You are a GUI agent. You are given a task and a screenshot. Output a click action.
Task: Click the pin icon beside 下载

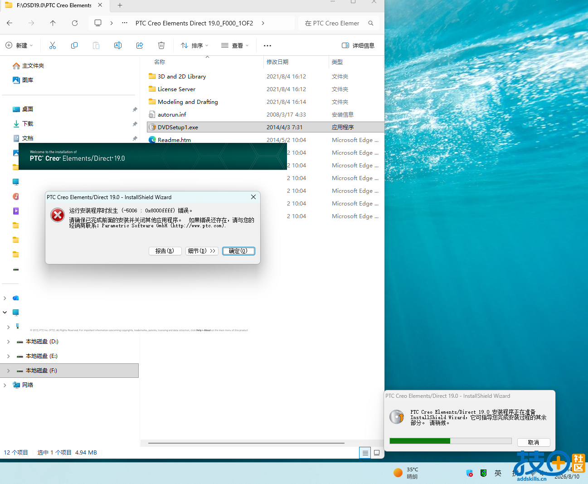tap(135, 124)
